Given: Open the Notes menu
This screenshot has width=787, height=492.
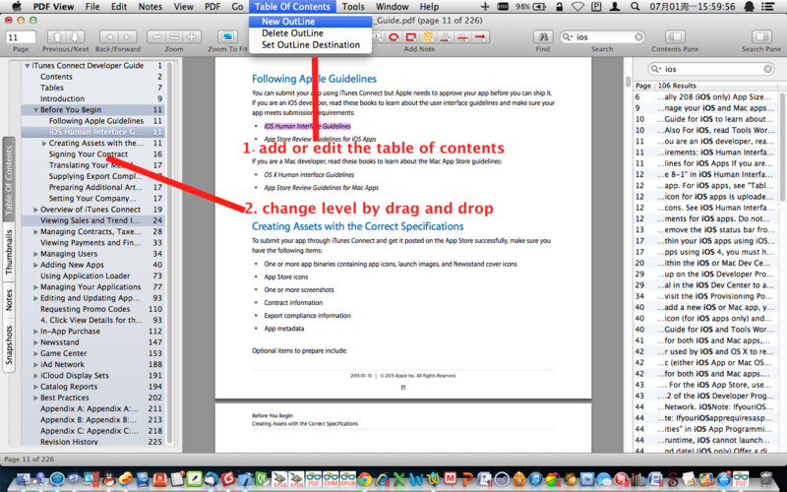Looking at the screenshot, I should 151,7.
